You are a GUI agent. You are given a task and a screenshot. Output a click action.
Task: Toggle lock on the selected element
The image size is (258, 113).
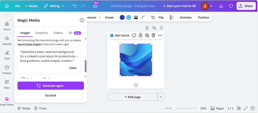[x=141, y=35]
